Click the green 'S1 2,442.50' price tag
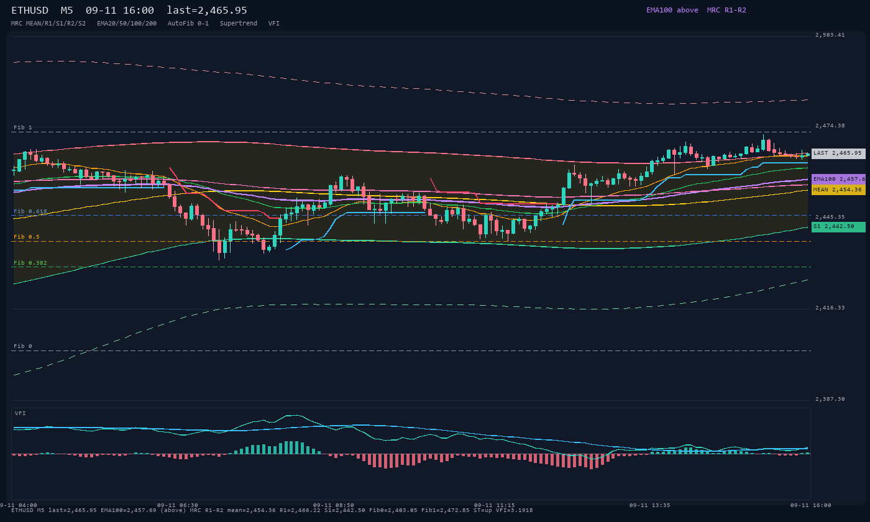 tap(838, 227)
